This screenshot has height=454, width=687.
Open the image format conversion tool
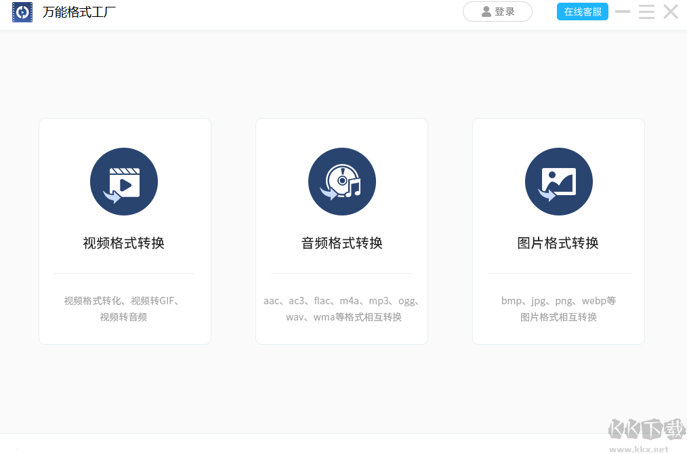pyautogui.click(x=558, y=230)
